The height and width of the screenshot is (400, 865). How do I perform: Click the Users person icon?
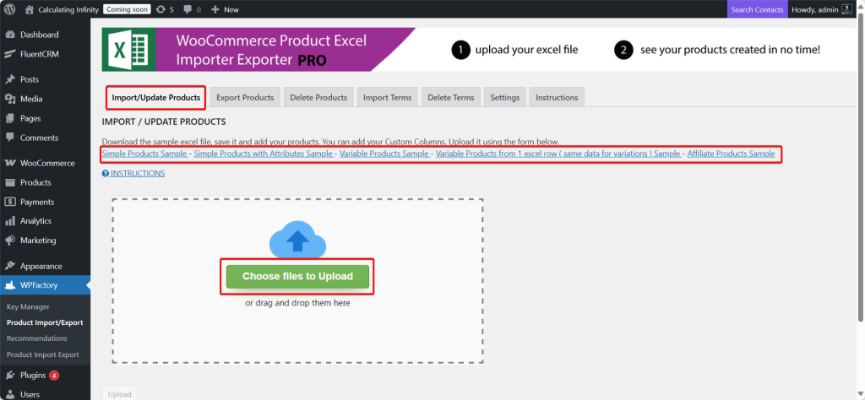pyautogui.click(x=10, y=394)
